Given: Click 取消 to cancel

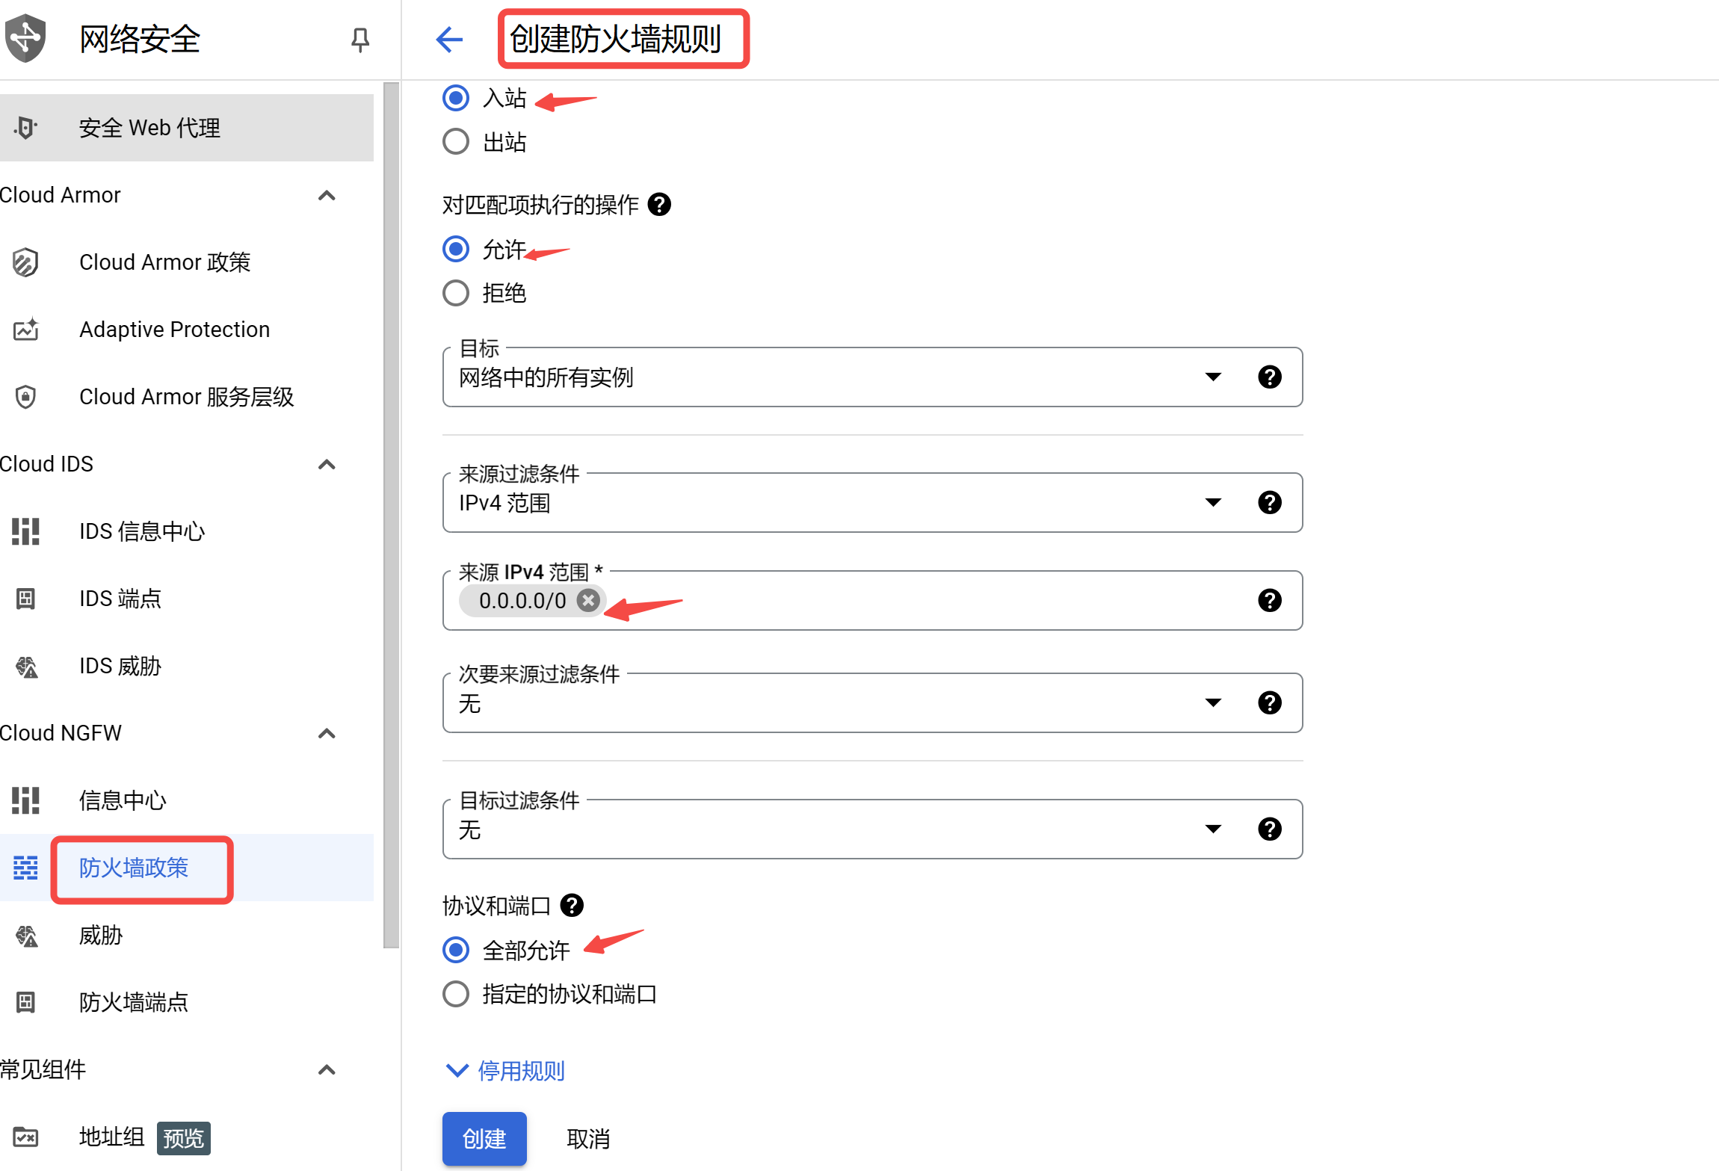Looking at the screenshot, I should (588, 1138).
